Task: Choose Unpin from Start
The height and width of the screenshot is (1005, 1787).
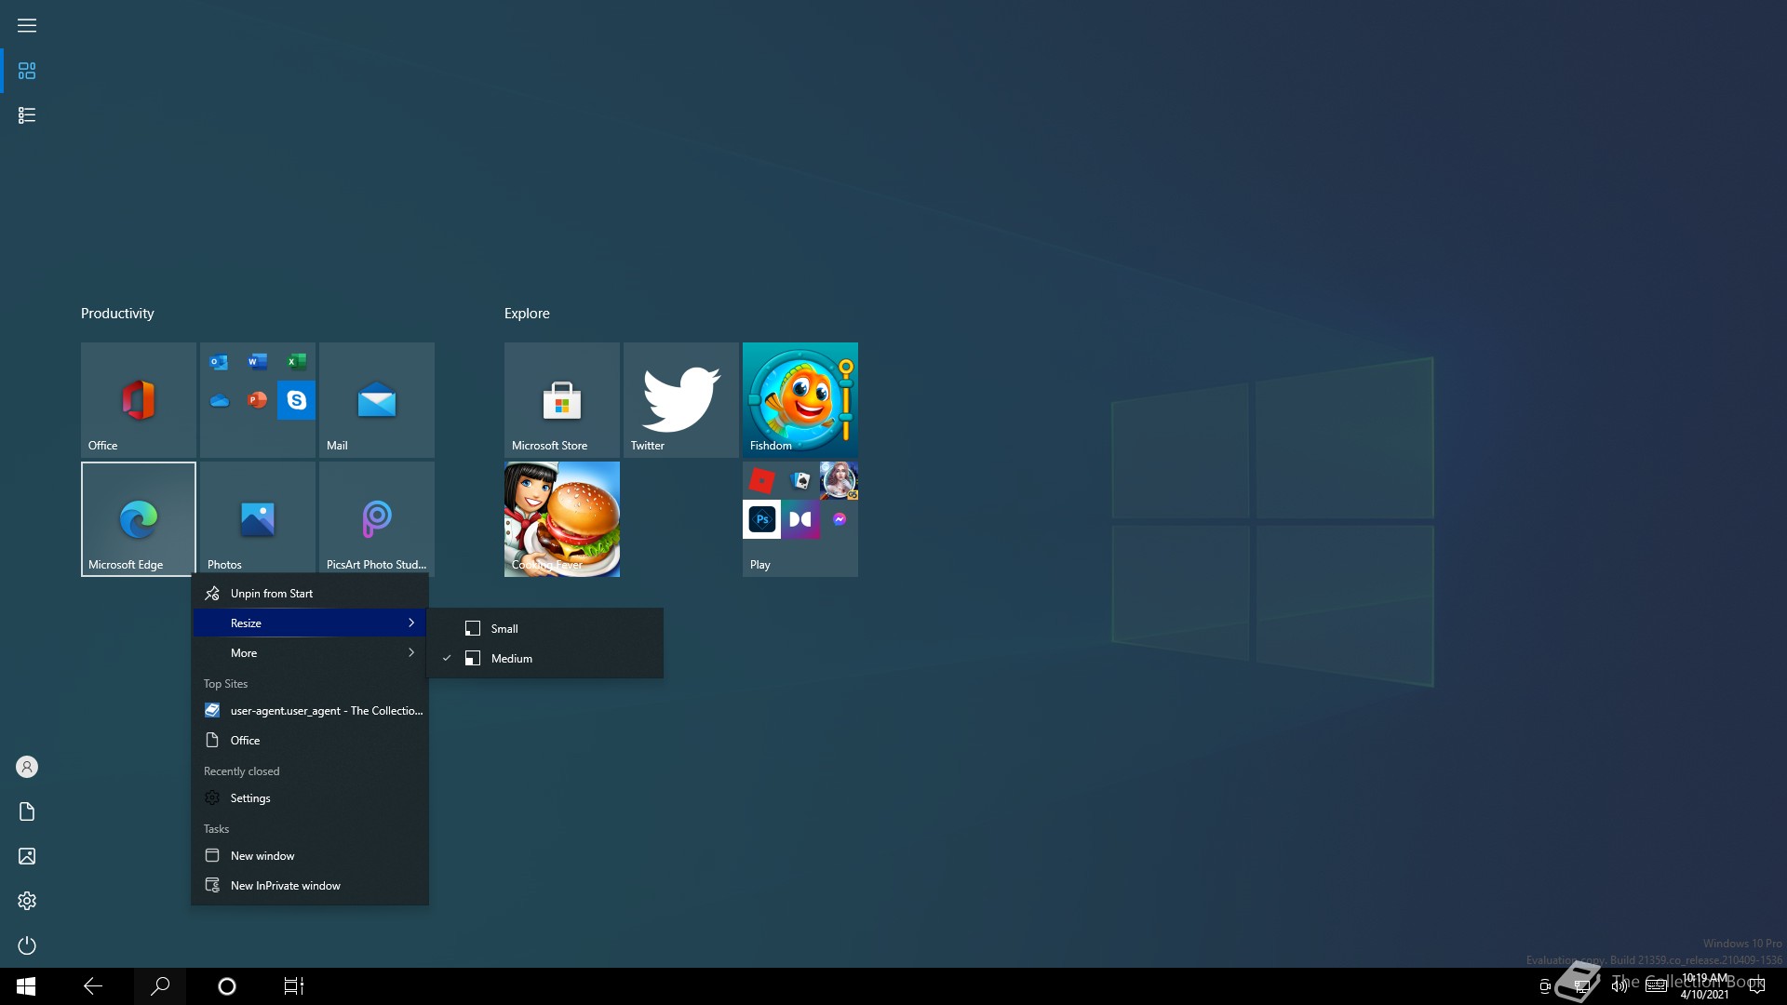Action: 310,594
